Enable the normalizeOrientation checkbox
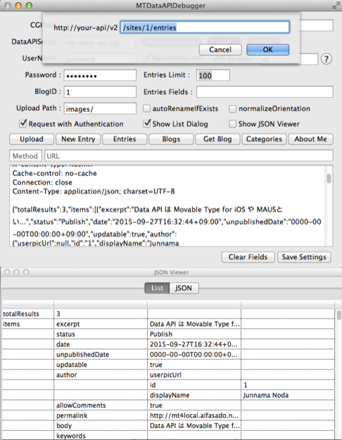 click(233, 108)
